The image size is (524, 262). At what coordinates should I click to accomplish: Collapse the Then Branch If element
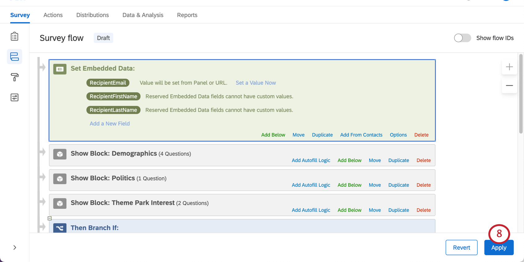pyautogui.click(x=50, y=218)
